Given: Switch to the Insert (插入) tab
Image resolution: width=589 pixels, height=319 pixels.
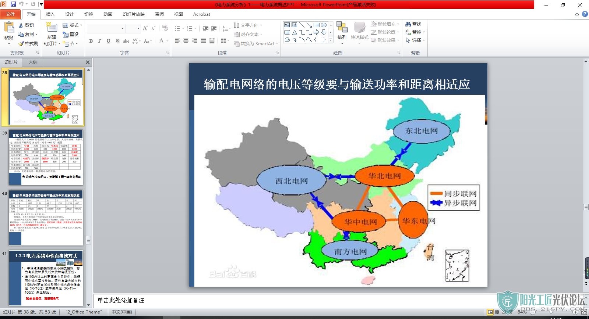Looking at the screenshot, I should [x=50, y=14].
